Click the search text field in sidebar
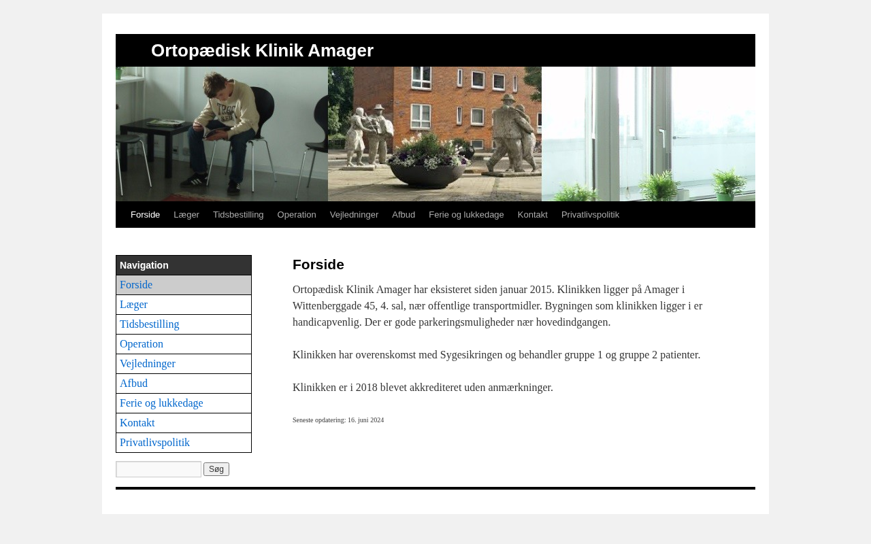Image resolution: width=871 pixels, height=544 pixels. pyautogui.click(x=159, y=469)
